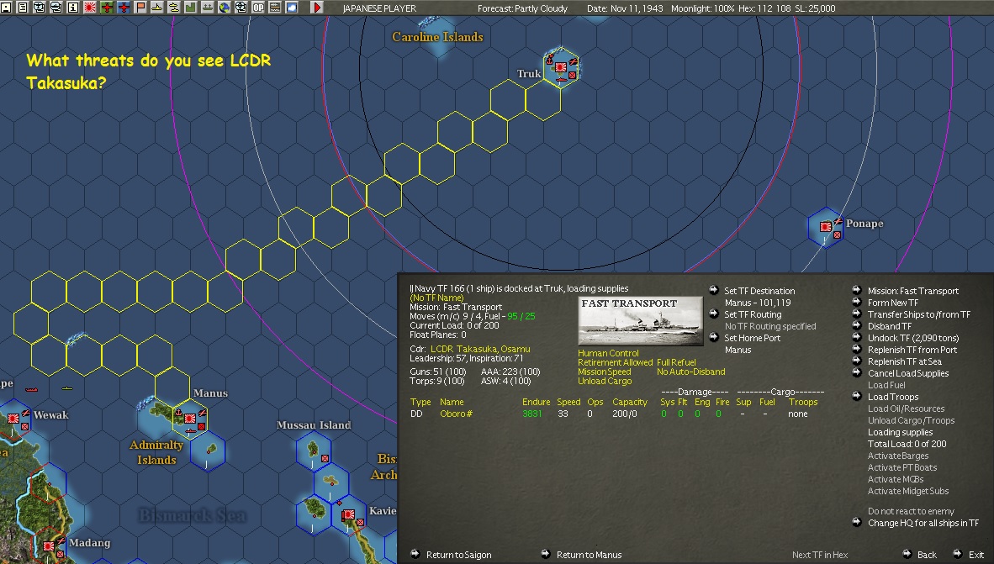Click Return to Manus
The width and height of the screenshot is (994, 564).
tap(589, 555)
